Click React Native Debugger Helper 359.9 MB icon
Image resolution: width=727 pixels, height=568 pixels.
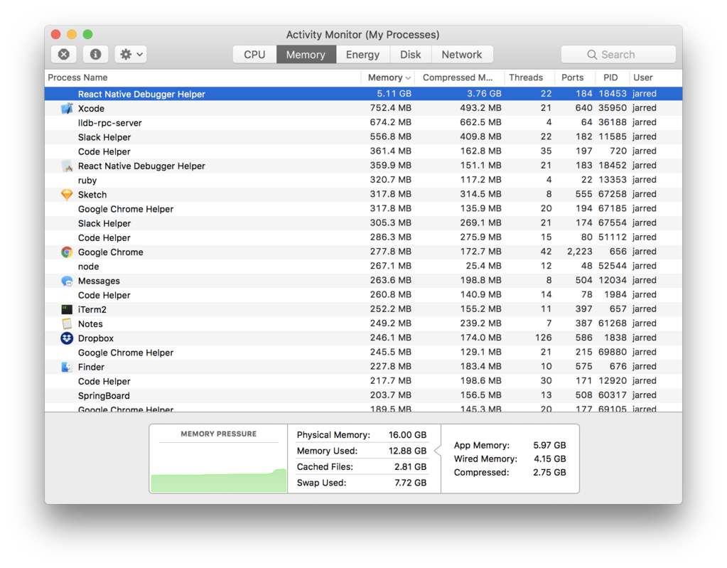[67, 166]
